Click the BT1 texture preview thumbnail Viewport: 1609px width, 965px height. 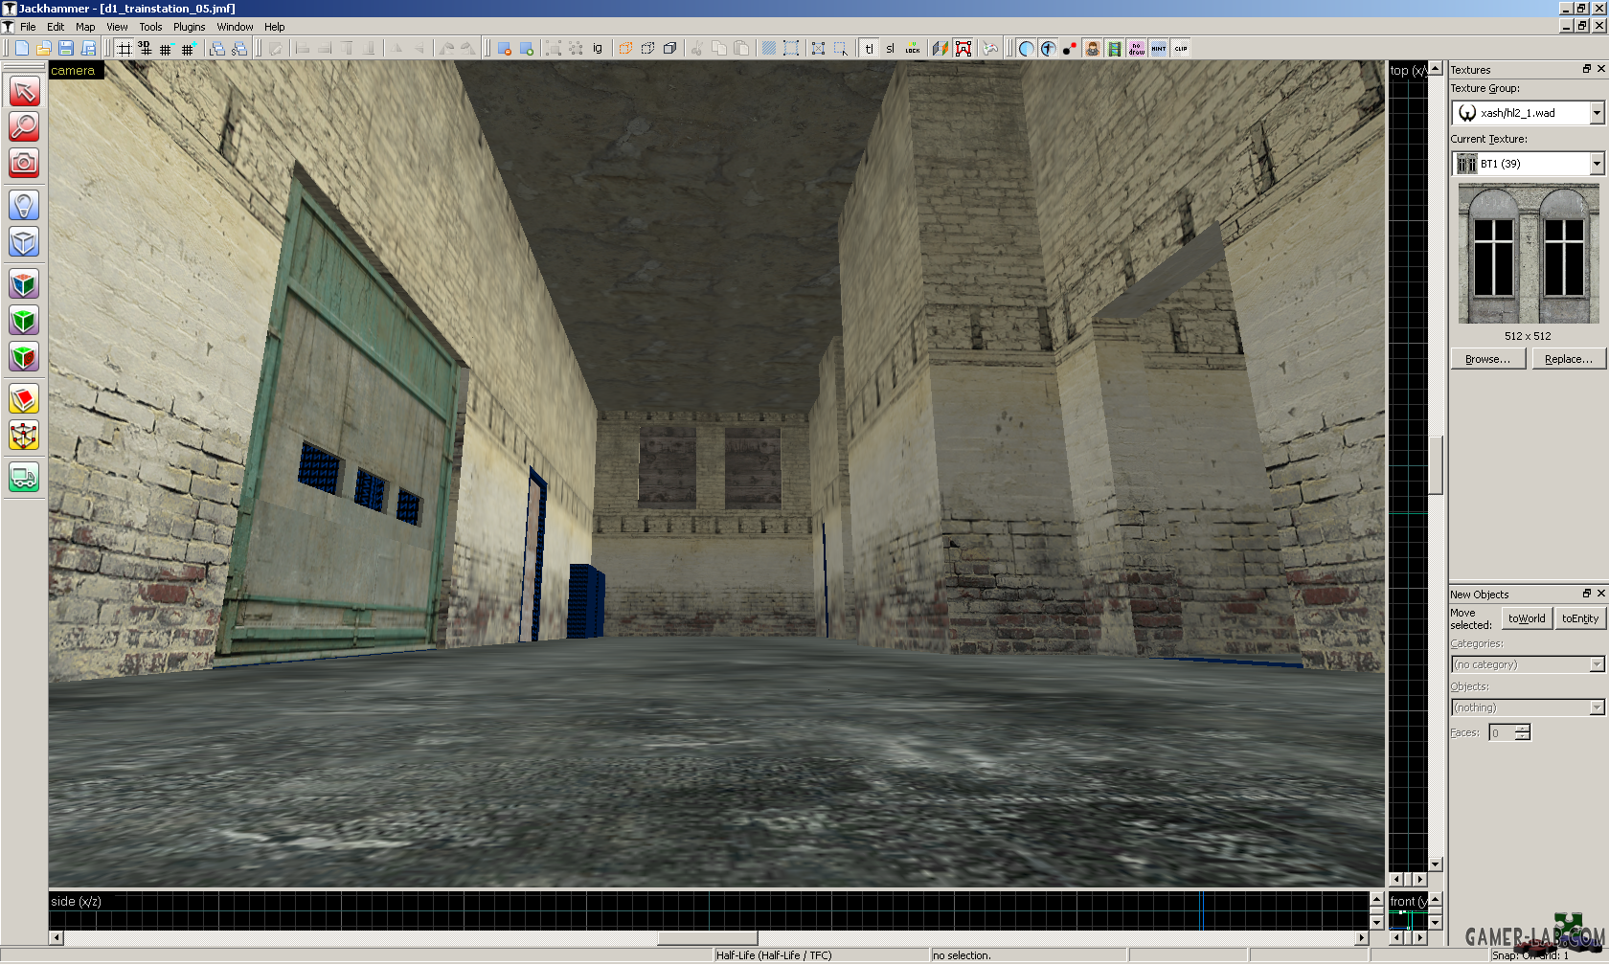(x=1529, y=254)
